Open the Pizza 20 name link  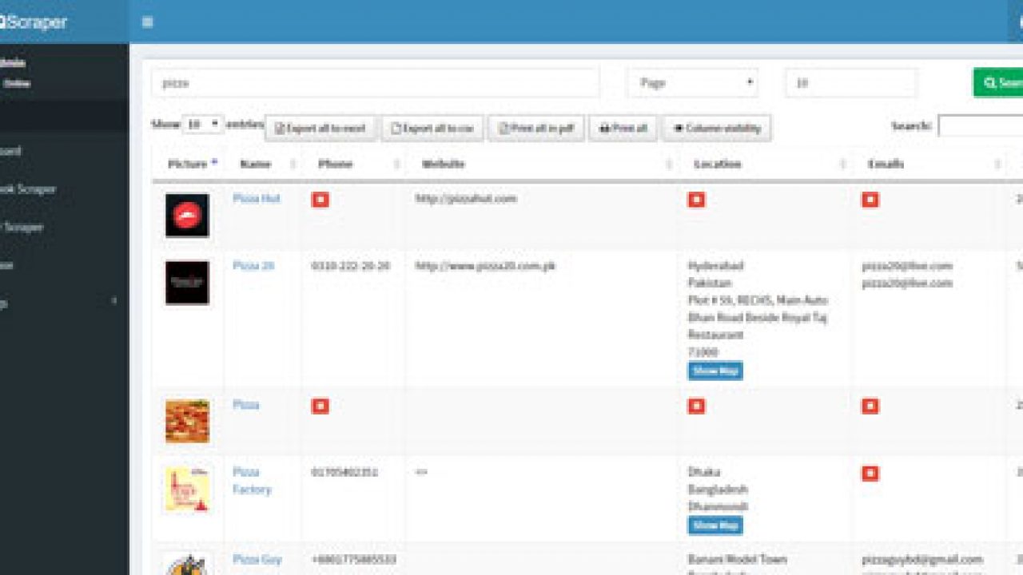253,265
